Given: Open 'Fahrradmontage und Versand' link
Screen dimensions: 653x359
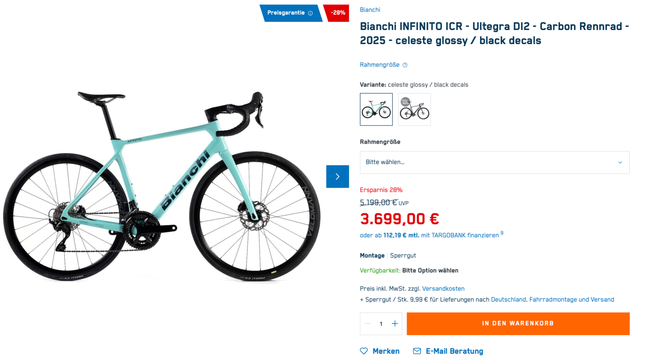Looking at the screenshot, I should coord(571,299).
